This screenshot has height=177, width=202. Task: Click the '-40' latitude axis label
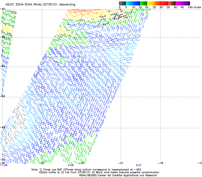pyautogui.click(x=3, y=9)
